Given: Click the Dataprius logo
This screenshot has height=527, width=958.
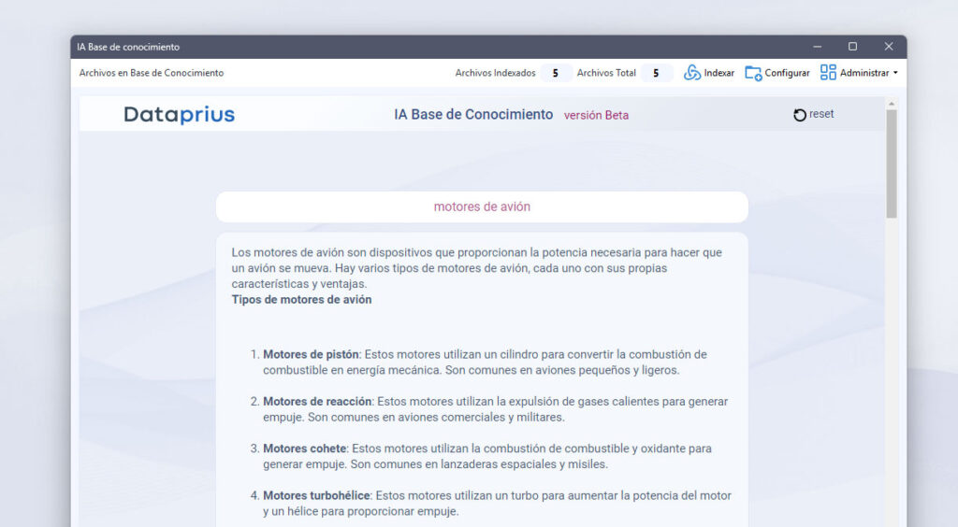Looking at the screenshot, I should click(x=179, y=114).
